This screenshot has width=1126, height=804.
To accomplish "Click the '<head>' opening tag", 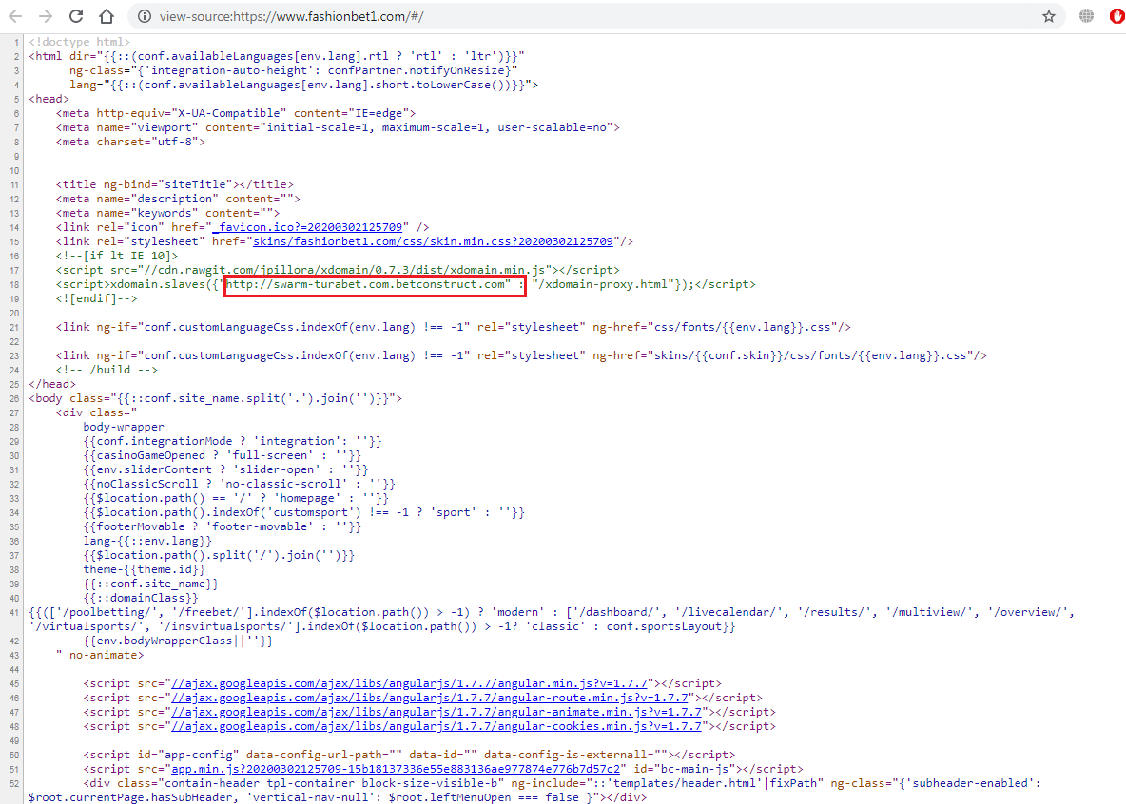I will point(49,99).
